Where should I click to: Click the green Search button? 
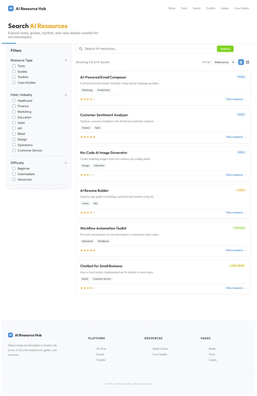tap(225, 49)
